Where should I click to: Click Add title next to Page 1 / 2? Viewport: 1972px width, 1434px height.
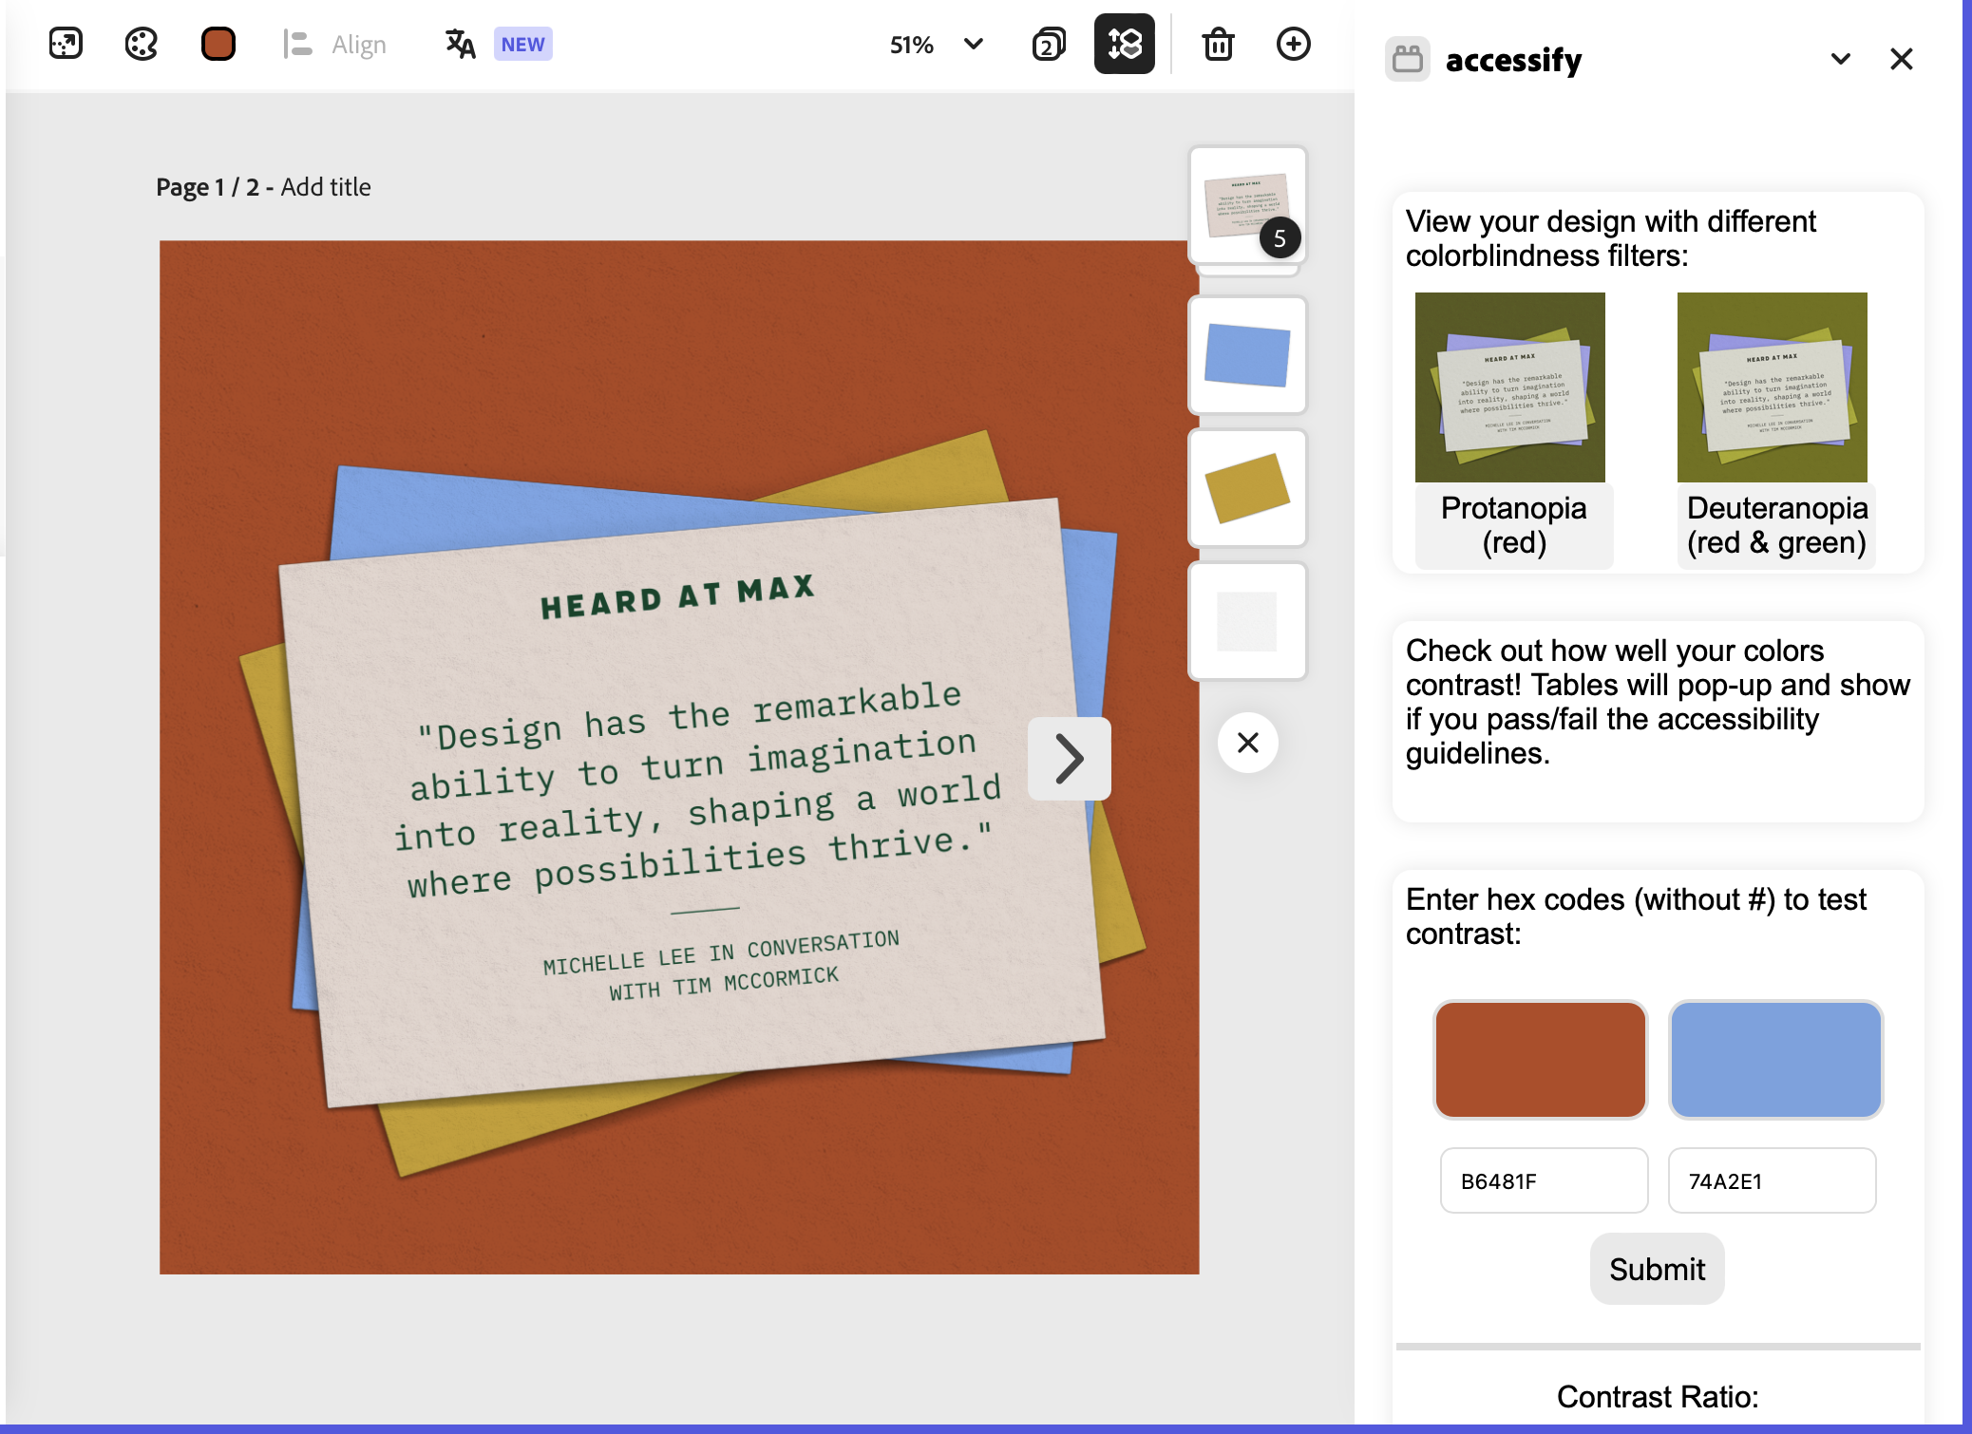326,187
